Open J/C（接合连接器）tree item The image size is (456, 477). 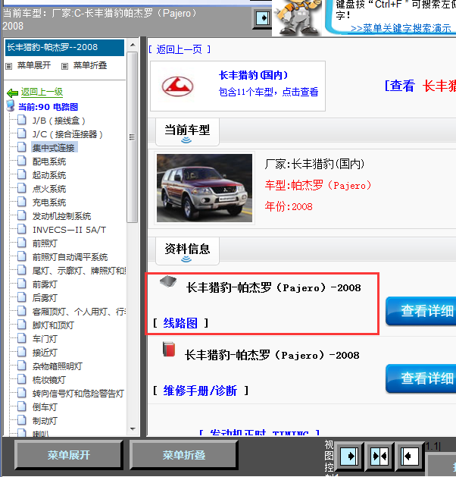[x=67, y=134]
